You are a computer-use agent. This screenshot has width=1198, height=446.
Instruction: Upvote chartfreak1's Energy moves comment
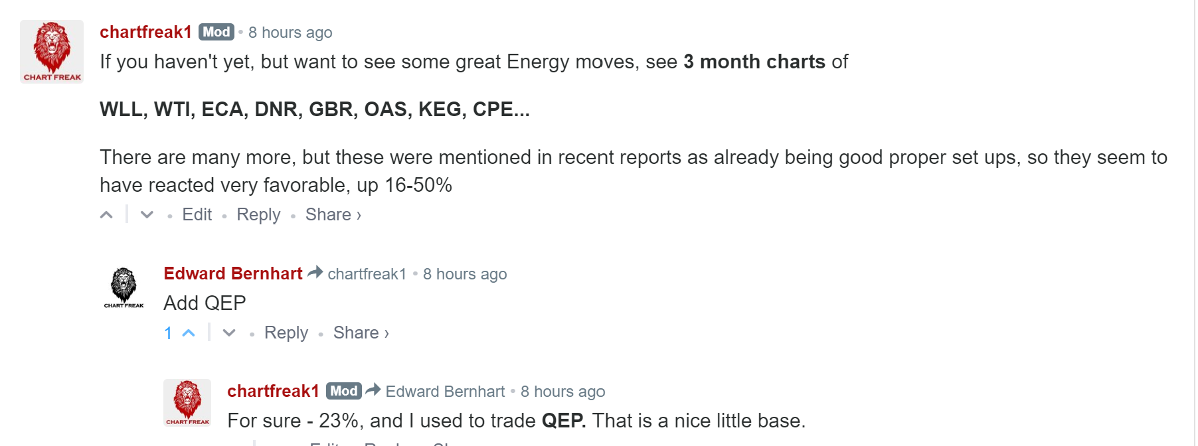coord(106,215)
